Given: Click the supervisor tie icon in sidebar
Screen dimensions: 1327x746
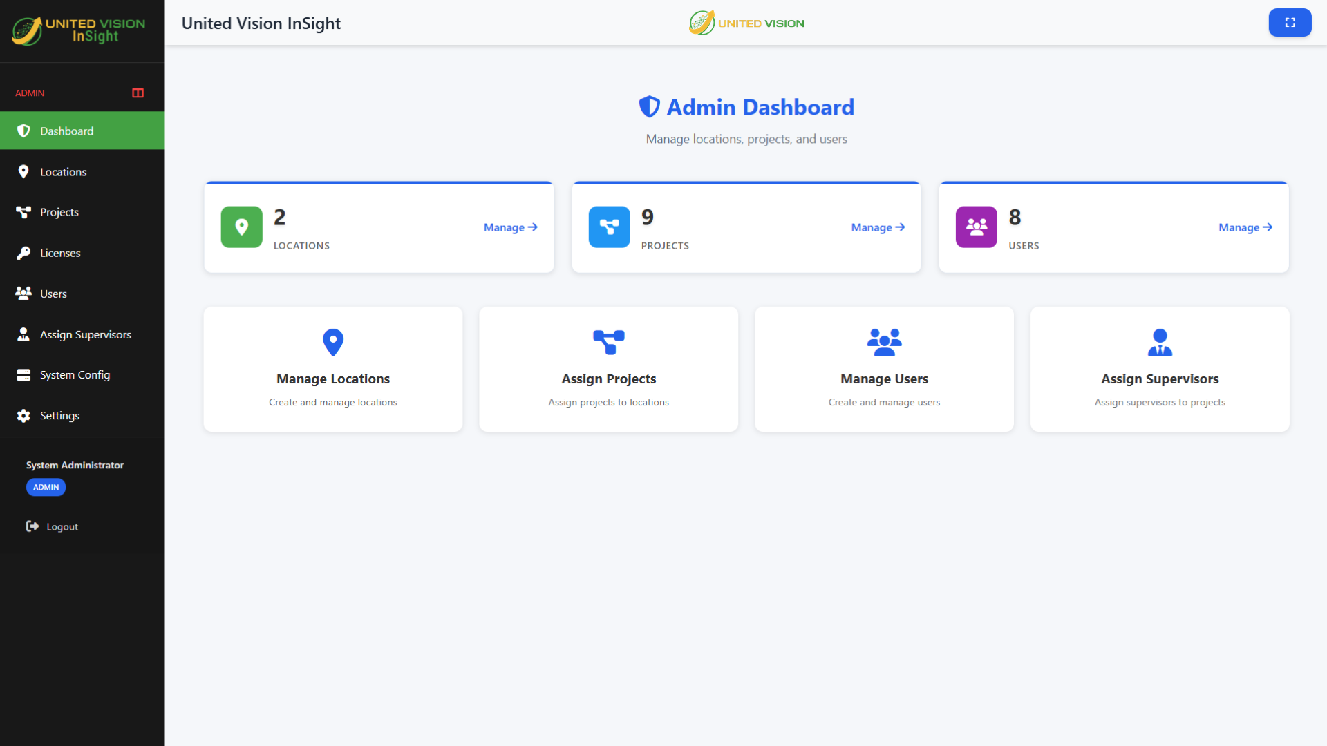Looking at the screenshot, I should pos(23,334).
